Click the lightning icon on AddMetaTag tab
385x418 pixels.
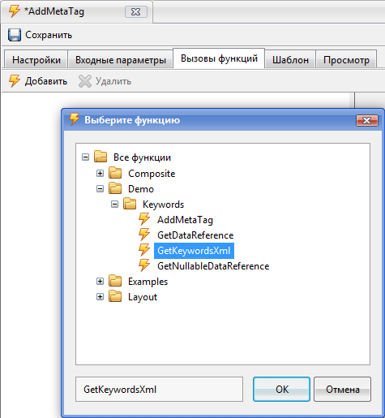[x=14, y=11]
